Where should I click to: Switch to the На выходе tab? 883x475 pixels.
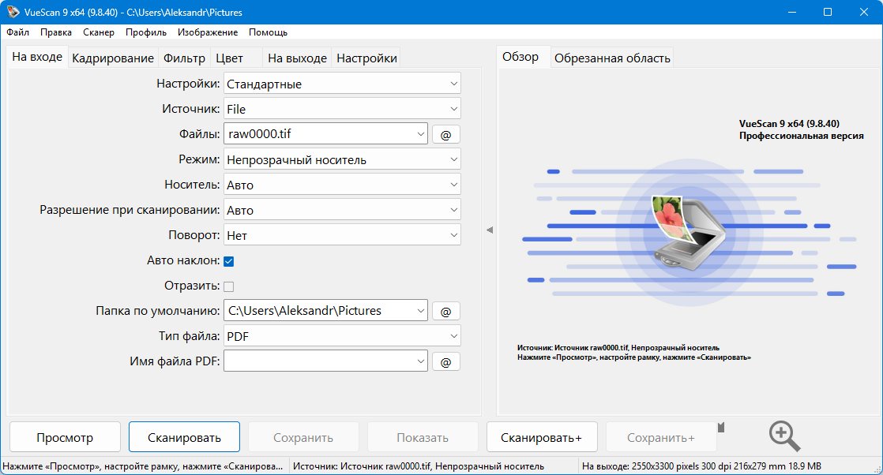point(297,58)
